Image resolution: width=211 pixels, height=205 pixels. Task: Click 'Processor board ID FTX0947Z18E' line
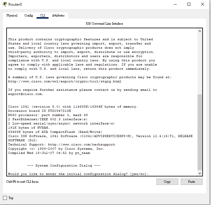pos(40,111)
